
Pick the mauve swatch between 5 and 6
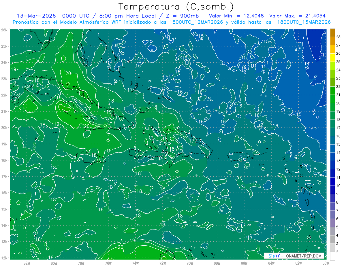332,223
